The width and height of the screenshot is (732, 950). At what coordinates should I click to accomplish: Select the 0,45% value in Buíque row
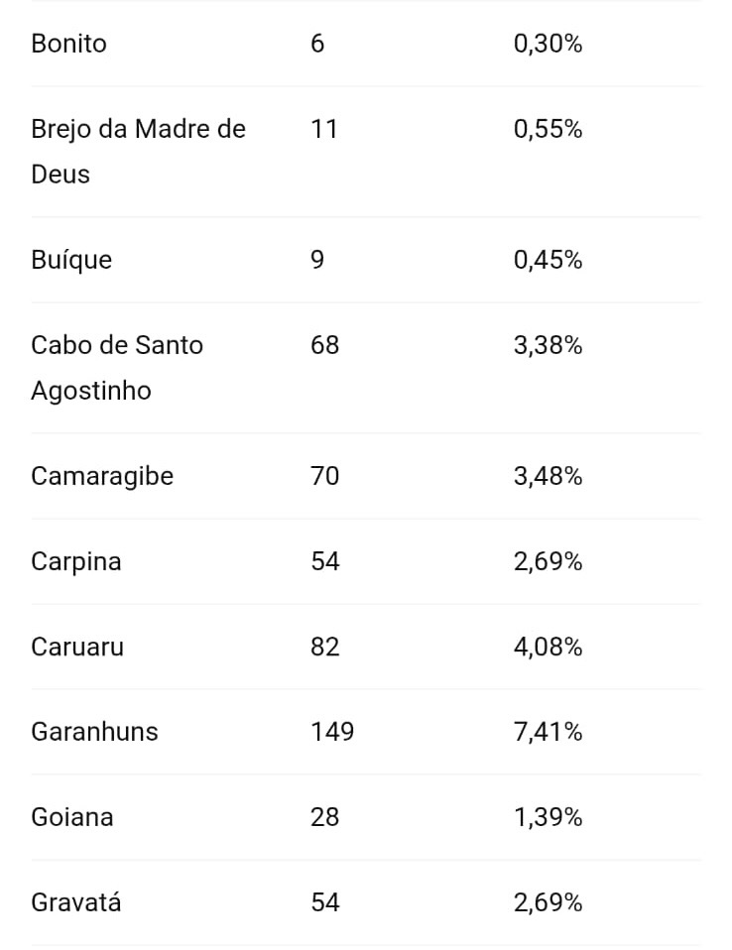tap(548, 260)
